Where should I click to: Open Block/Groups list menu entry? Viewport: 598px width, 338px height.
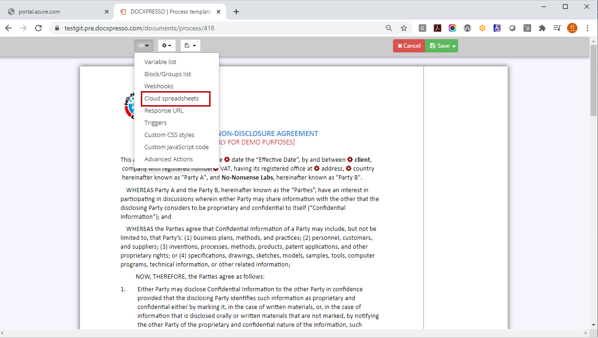coord(168,74)
